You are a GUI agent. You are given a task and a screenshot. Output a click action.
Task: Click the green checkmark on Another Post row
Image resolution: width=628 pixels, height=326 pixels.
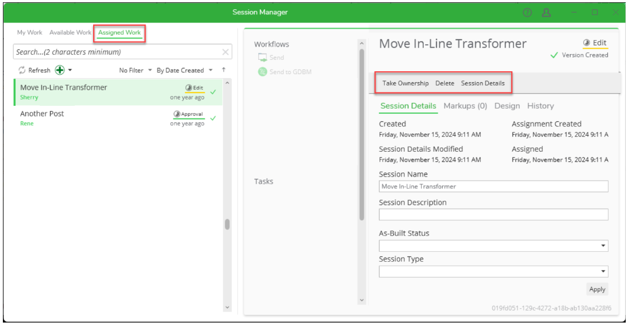(213, 118)
